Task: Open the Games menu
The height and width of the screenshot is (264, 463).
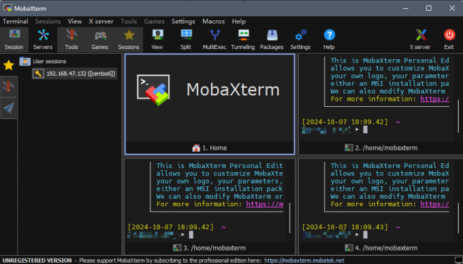Action: click(x=154, y=21)
